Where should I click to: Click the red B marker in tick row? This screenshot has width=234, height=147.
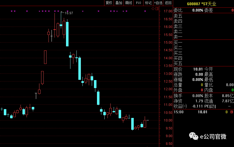[232, 112]
